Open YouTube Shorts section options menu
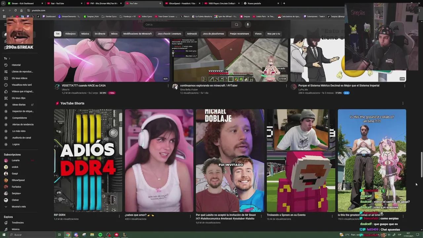The height and width of the screenshot is (238, 423). coord(403,103)
